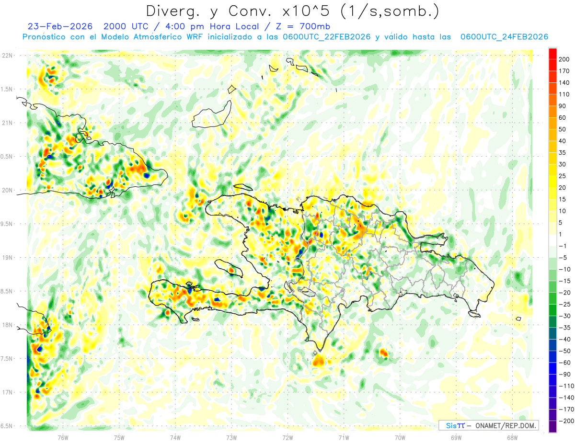Click the '-110' color scale value

tap(566, 386)
